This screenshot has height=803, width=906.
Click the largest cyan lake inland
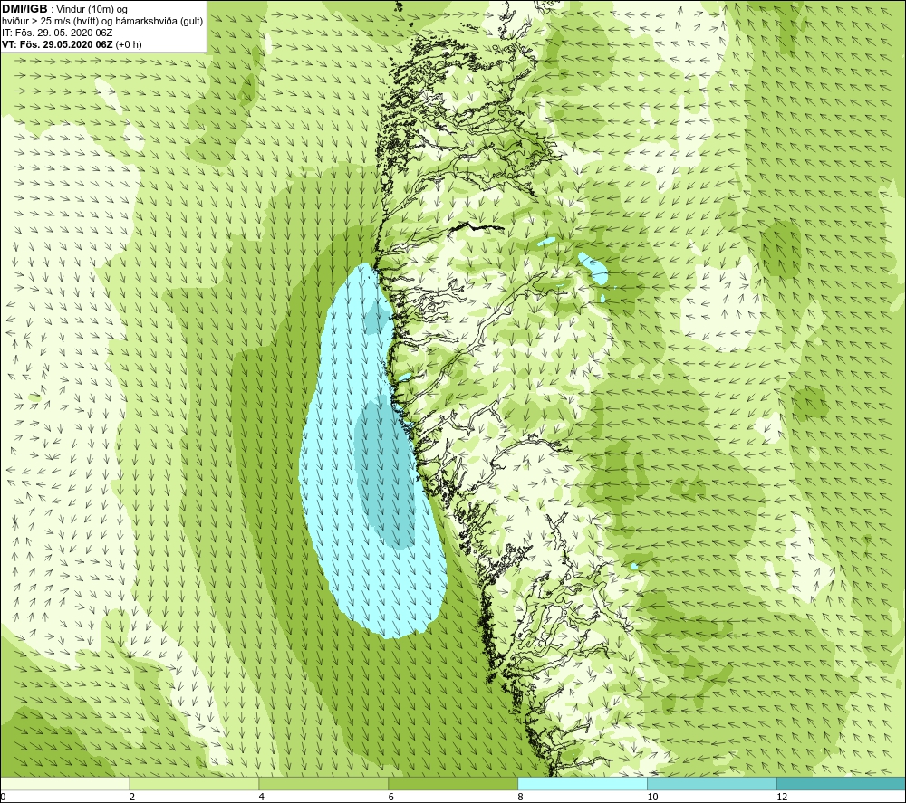[594, 268]
